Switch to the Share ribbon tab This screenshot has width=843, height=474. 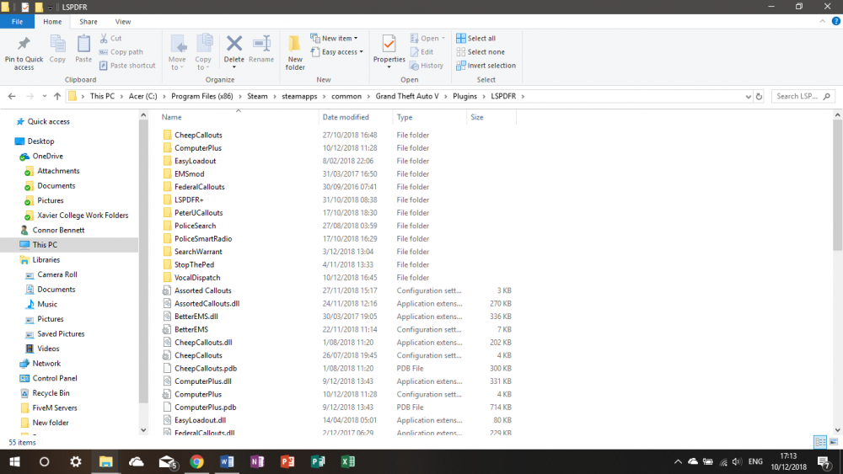click(89, 22)
